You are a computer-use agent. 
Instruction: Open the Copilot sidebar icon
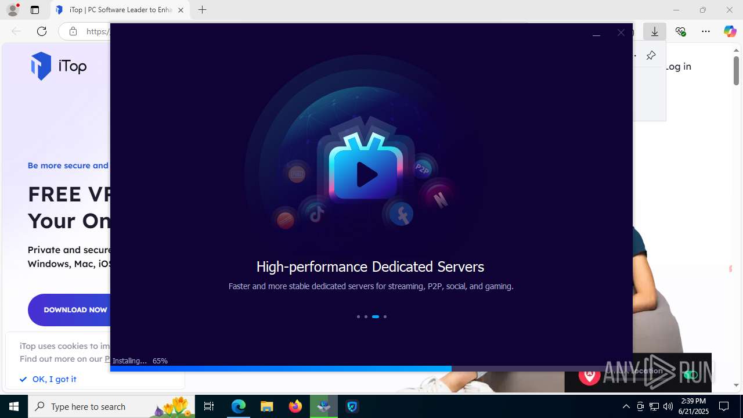pos(730,31)
